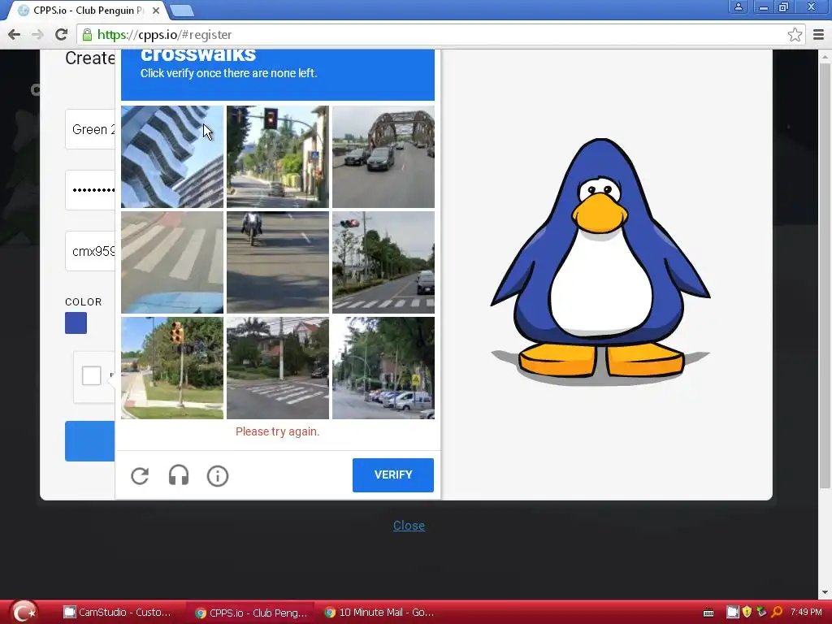Select the tile with crosswalk and dark SUV
Viewport: 832px width, 624px height.
(383, 262)
